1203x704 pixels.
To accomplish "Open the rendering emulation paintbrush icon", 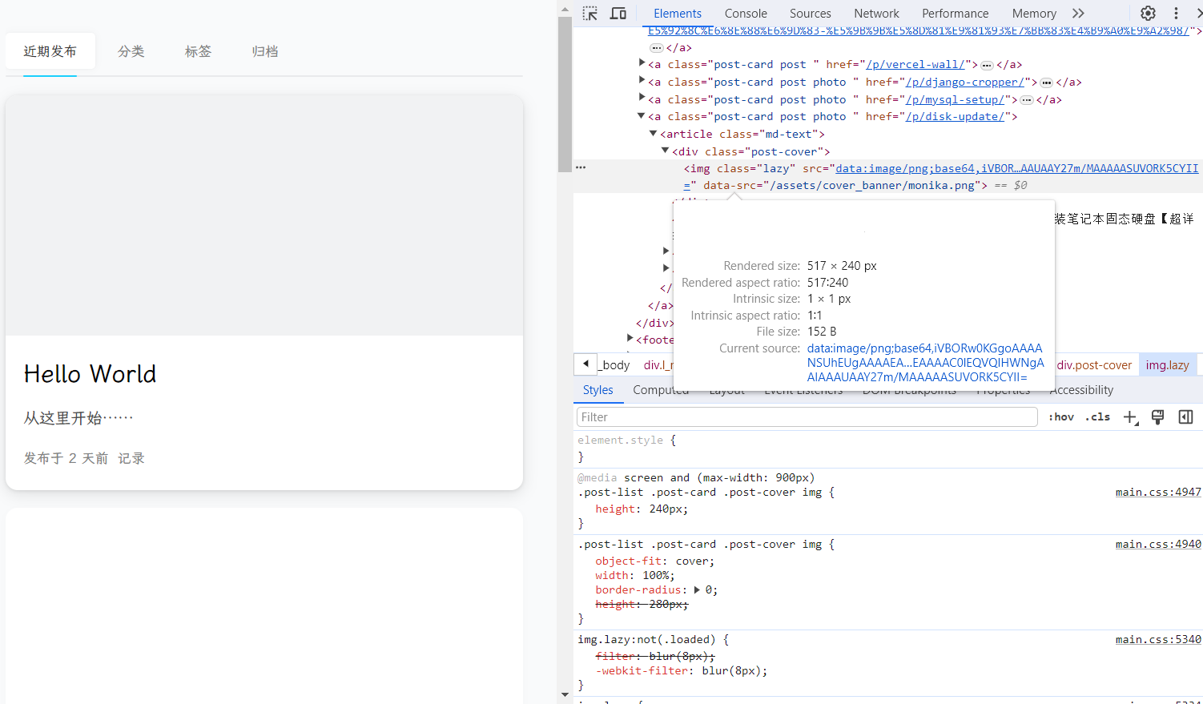I will click(x=1157, y=417).
